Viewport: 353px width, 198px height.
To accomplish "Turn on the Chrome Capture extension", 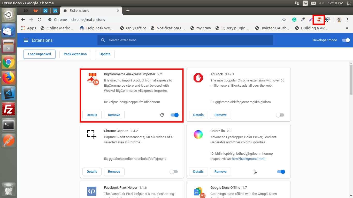I will (x=174, y=172).
